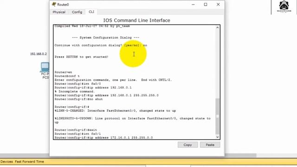297x167 pixels.
Task: Click the 'IOS Command Line Interface' heading
Action: click(136, 20)
